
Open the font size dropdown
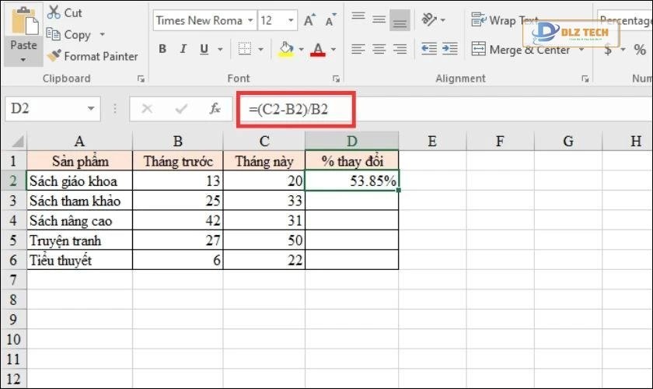(290, 21)
